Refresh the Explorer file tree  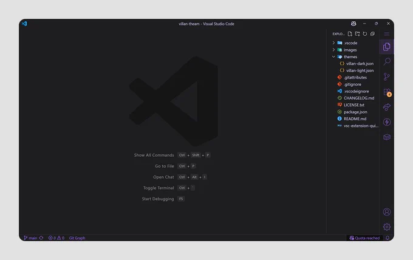[365, 34]
